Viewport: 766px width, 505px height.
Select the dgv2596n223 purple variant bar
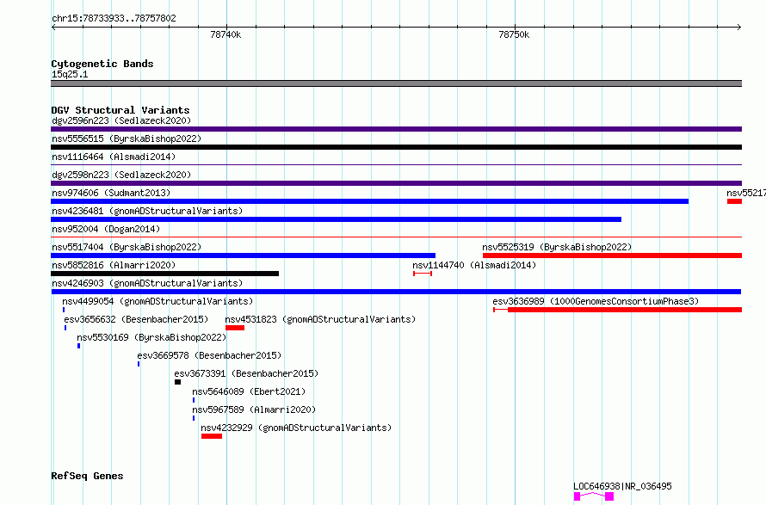[396, 129]
